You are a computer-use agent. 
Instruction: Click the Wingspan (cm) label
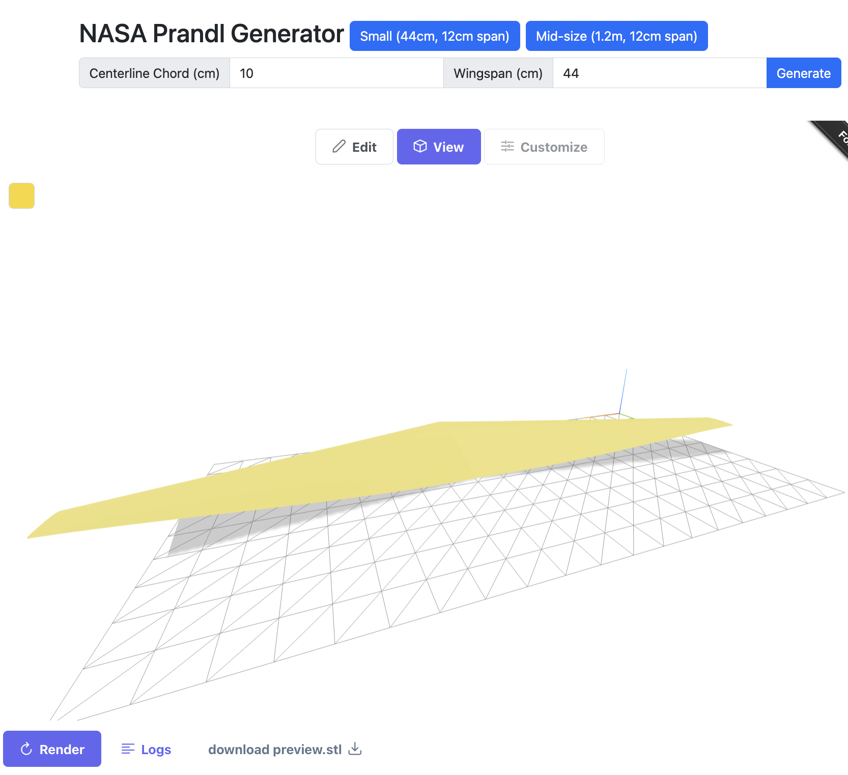pyautogui.click(x=498, y=73)
